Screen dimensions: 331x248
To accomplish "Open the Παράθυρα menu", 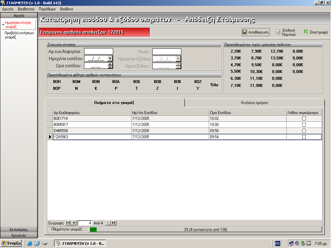I will point(47,9).
